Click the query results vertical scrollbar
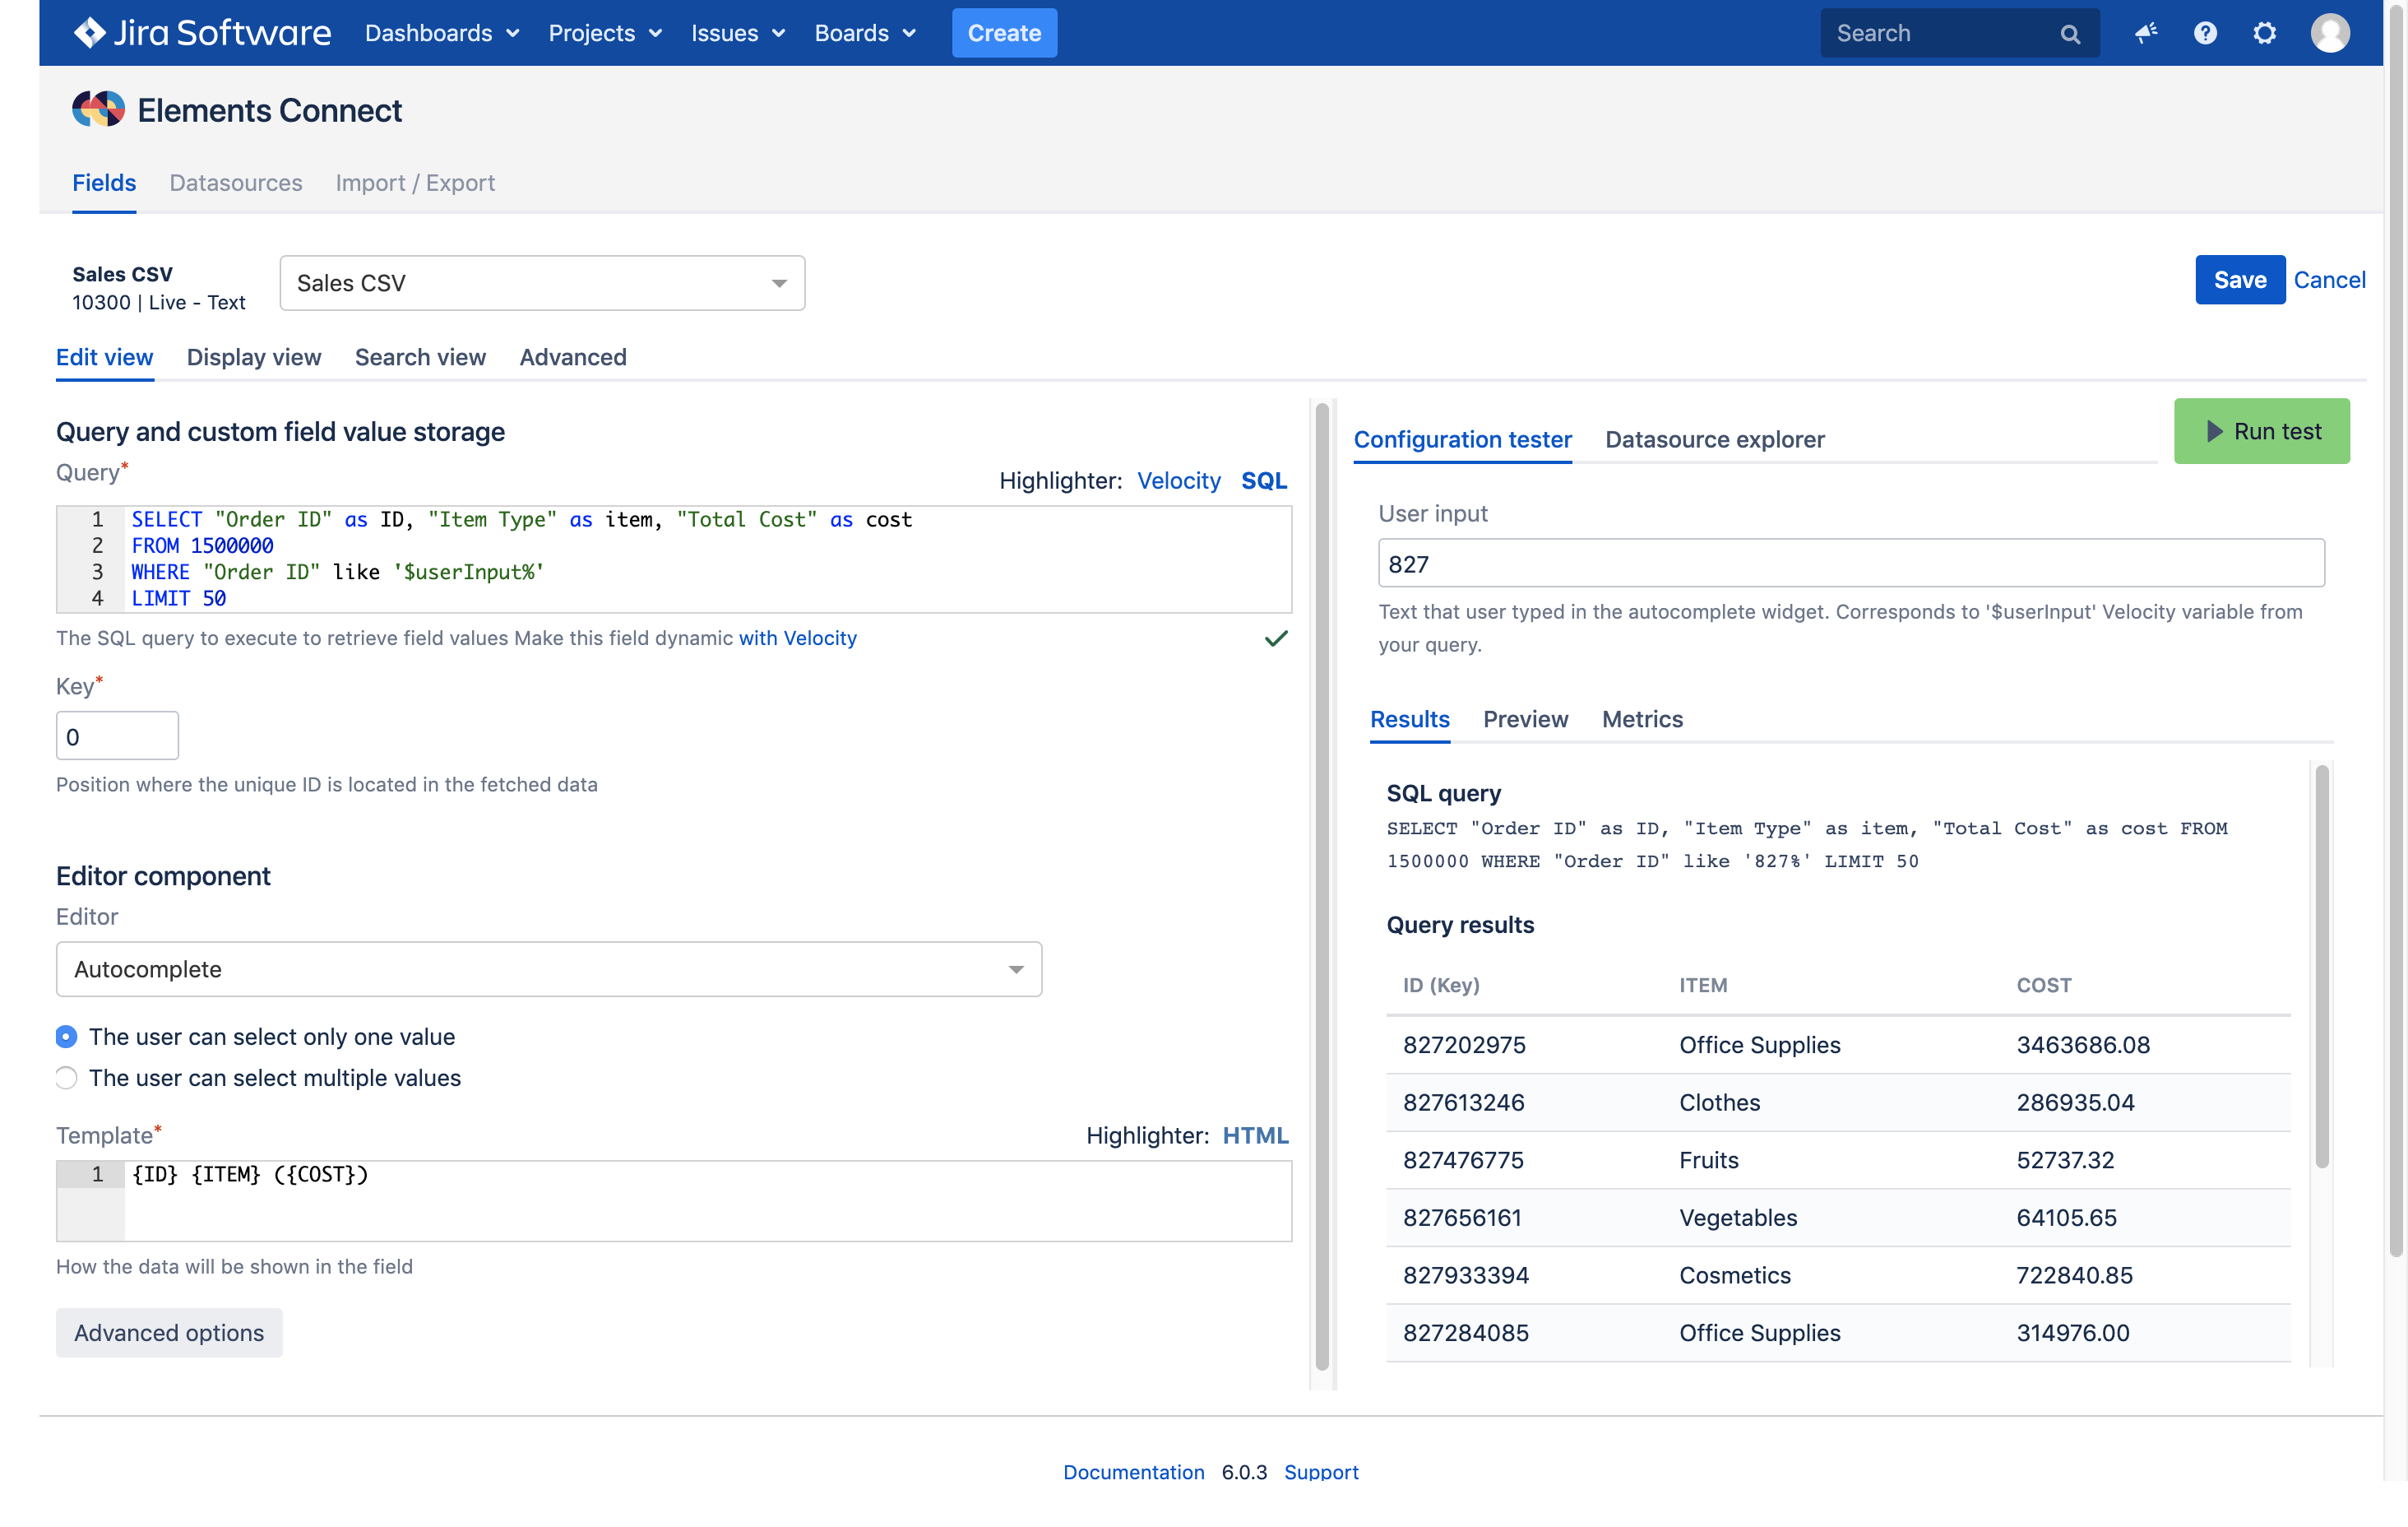 [x=2321, y=966]
